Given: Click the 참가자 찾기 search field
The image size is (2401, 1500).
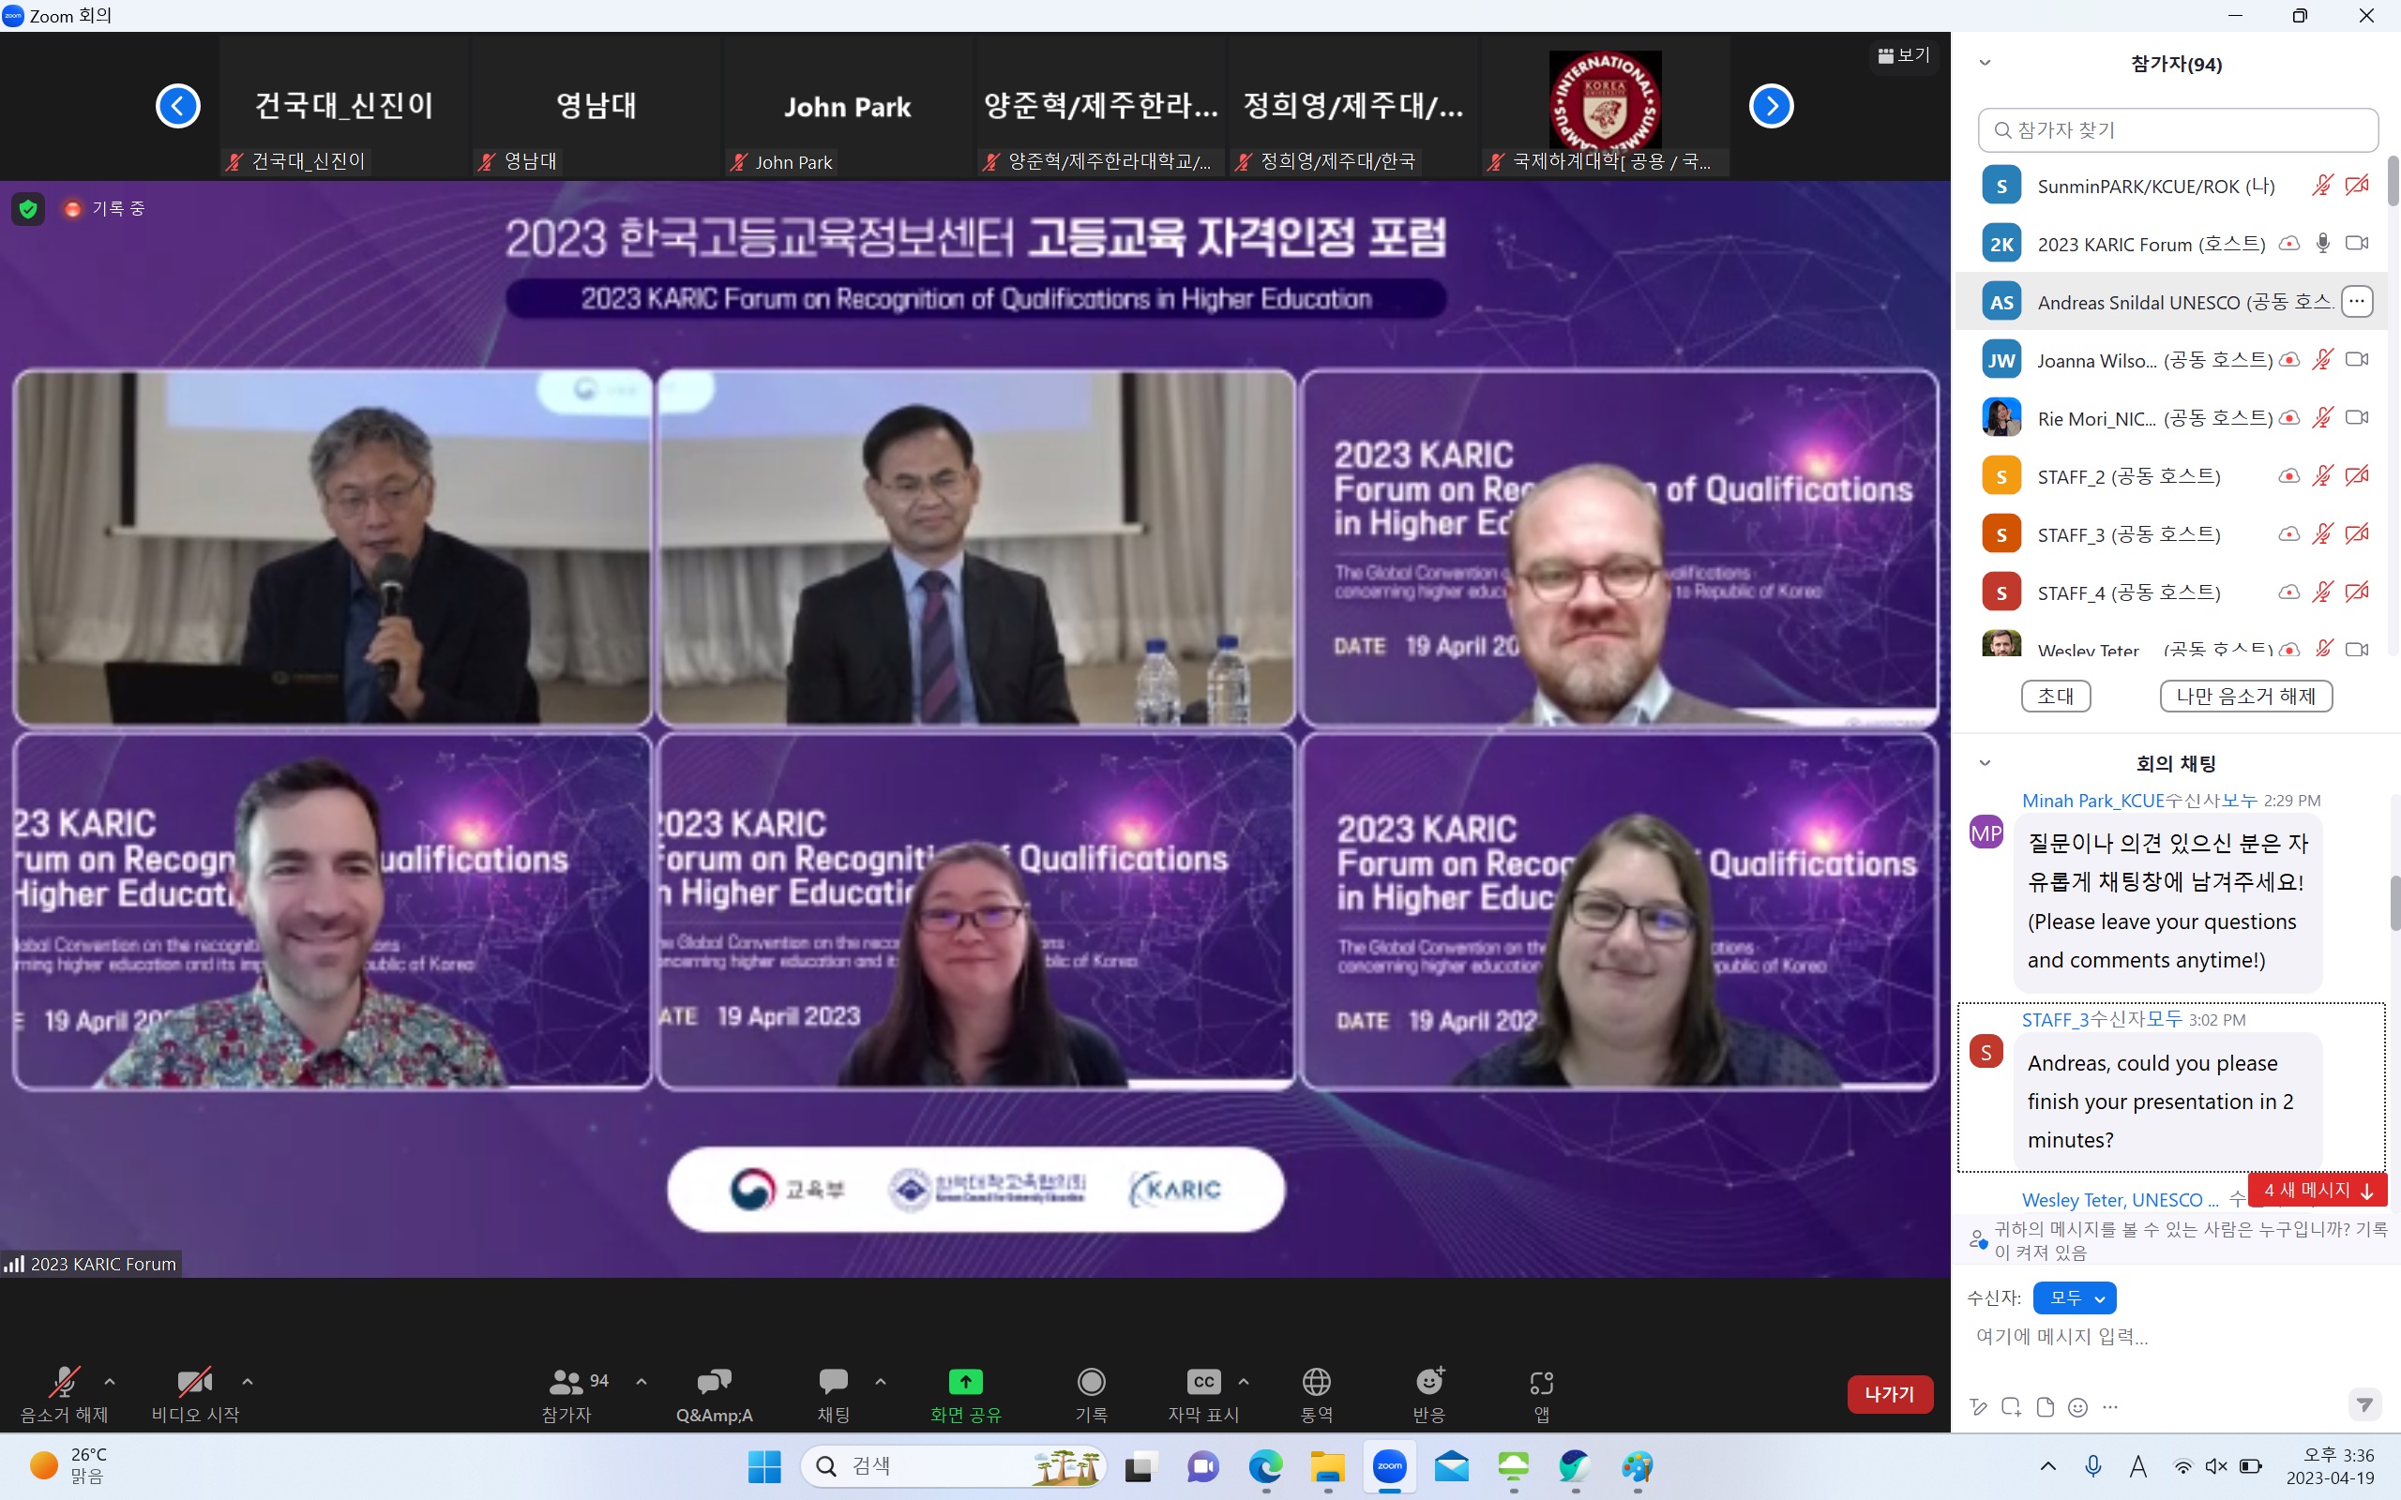Looking at the screenshot, I should click(x=2178, y=130).
